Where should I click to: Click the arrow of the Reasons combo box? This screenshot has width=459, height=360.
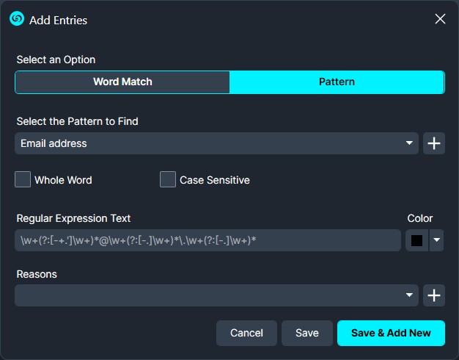(410, 295)
